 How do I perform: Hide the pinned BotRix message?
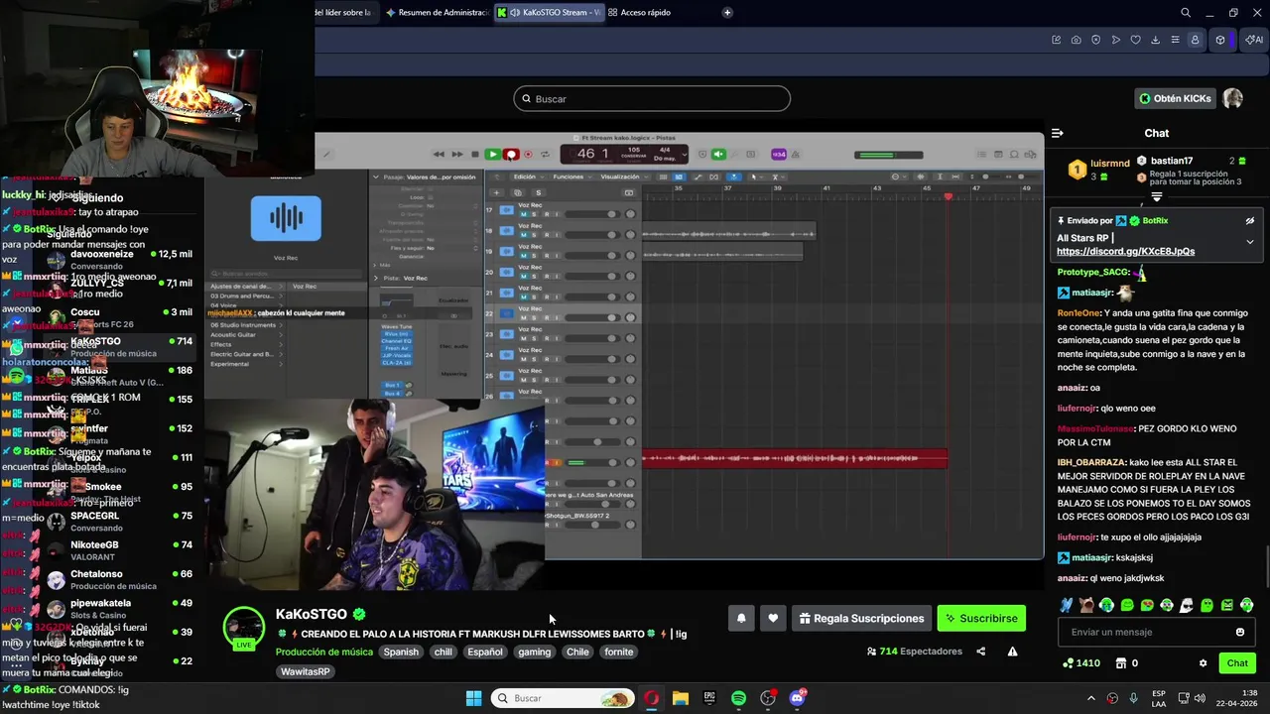pyautogui.click(x=1250, y=221)
